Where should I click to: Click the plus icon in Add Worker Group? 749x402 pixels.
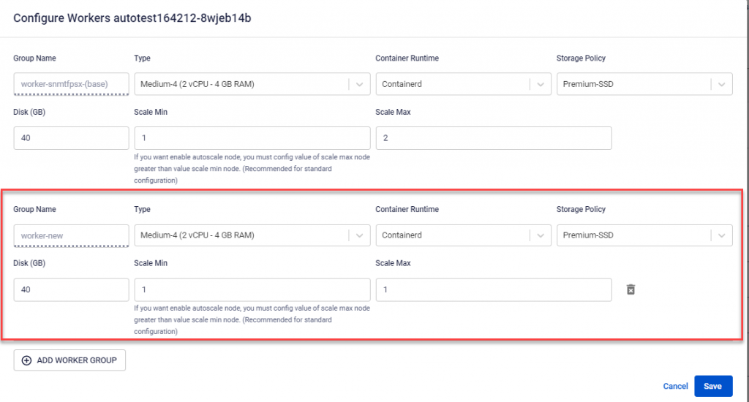click(27, 360)
